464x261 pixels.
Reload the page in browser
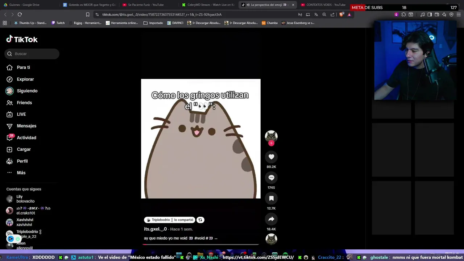point(20,14)
